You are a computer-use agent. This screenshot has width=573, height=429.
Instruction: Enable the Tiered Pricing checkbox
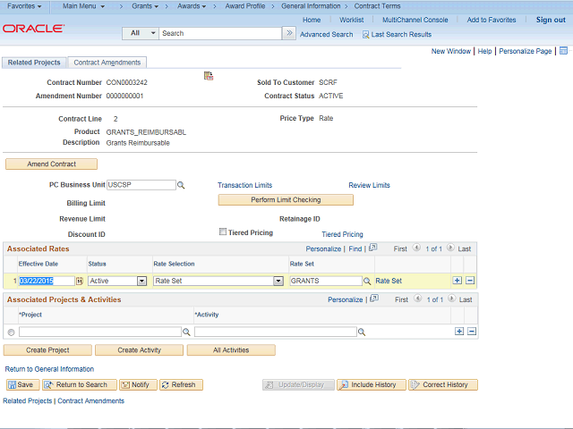[x=223, y=232]
